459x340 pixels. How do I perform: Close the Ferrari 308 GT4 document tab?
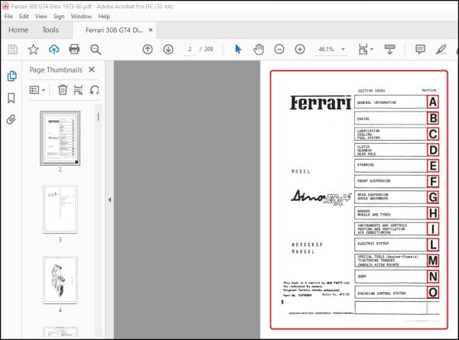click(151, 30)
